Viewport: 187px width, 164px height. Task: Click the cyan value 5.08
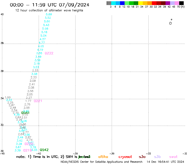click(x=45, y=29)
